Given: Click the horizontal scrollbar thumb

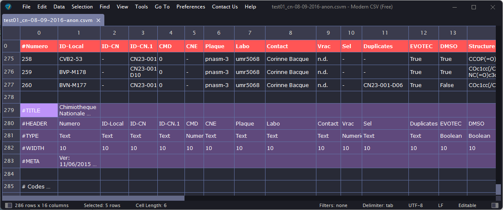Looking at the screenshot, I should click(x=93, y=198).
